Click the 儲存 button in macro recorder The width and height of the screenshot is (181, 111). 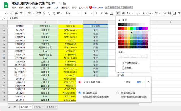139,82
